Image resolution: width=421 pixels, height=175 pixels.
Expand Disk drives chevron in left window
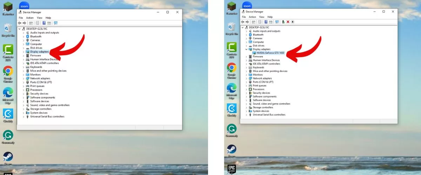pyautogui.click(x=24, y=48)
